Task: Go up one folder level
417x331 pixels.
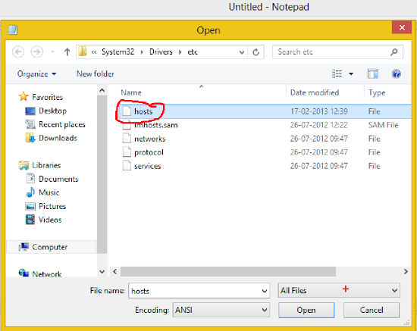Action: point(67,52)
